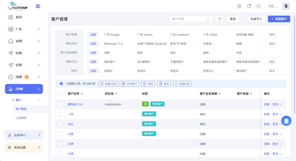The width and height of the screenshot is (296, 161).
Task: Open 更多 dropdown for 蔡燕姿1234 row
Action: point(277,104)
